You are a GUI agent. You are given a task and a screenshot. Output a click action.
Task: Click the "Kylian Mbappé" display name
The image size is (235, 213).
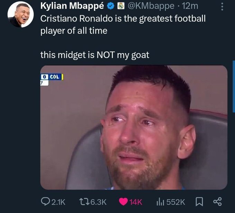coord(72,6)
